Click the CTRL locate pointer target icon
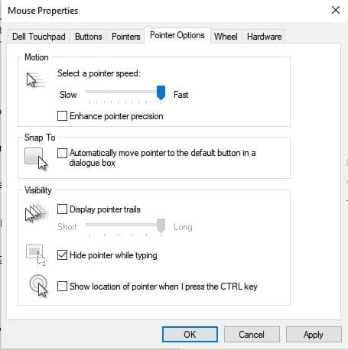Viewport: 348px width, 350px height. 39,286
